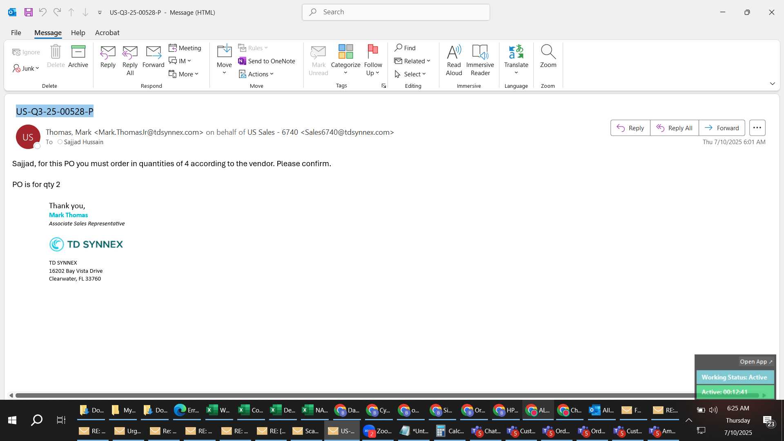
Task: Click the Zoom magnifier in ribbon
Action: point(548,56)
